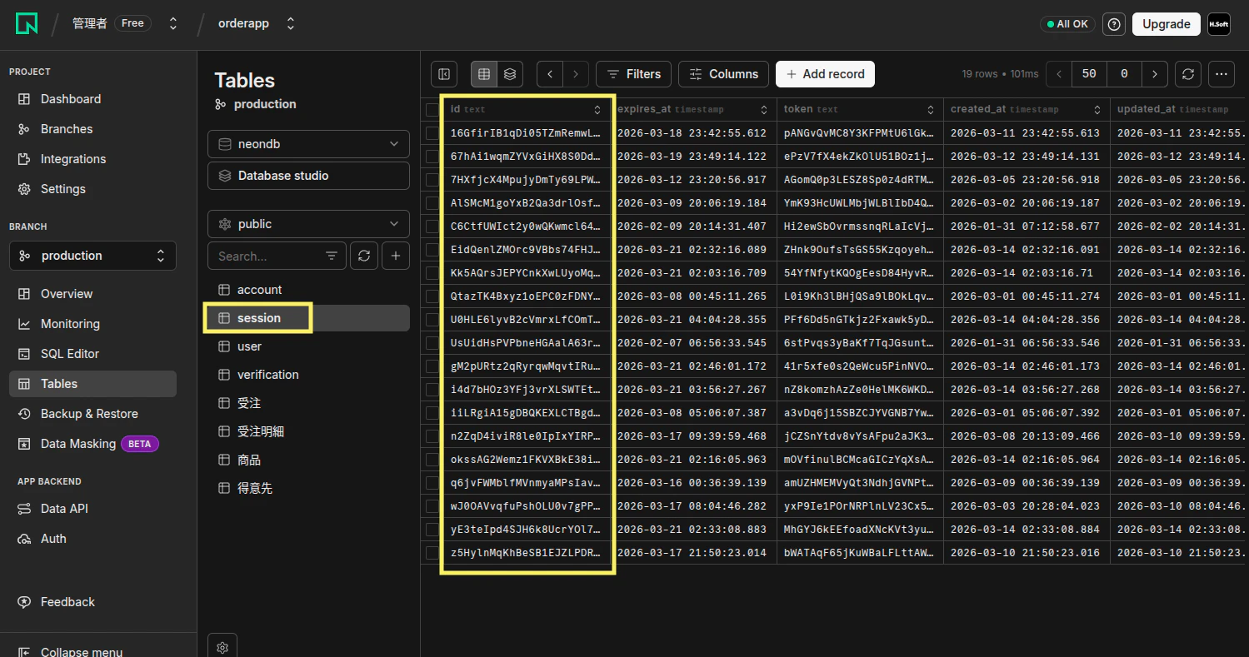Viewport: 1249px width, 657px height.
Task: Open the SQL Editor
Action: point(92,354)
